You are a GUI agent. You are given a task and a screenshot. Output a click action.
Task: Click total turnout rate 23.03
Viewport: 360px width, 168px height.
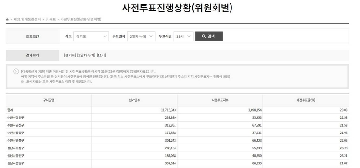344,110
